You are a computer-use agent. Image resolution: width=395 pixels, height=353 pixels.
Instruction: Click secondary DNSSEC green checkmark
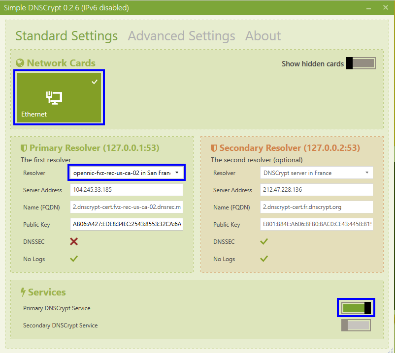click(x=264, y=241)
